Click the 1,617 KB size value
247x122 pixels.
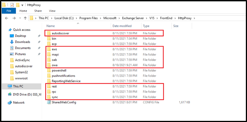184,102
